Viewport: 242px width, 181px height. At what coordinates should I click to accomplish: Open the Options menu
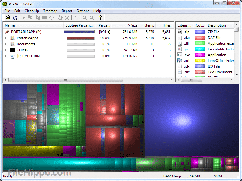(x=83, y=11)
